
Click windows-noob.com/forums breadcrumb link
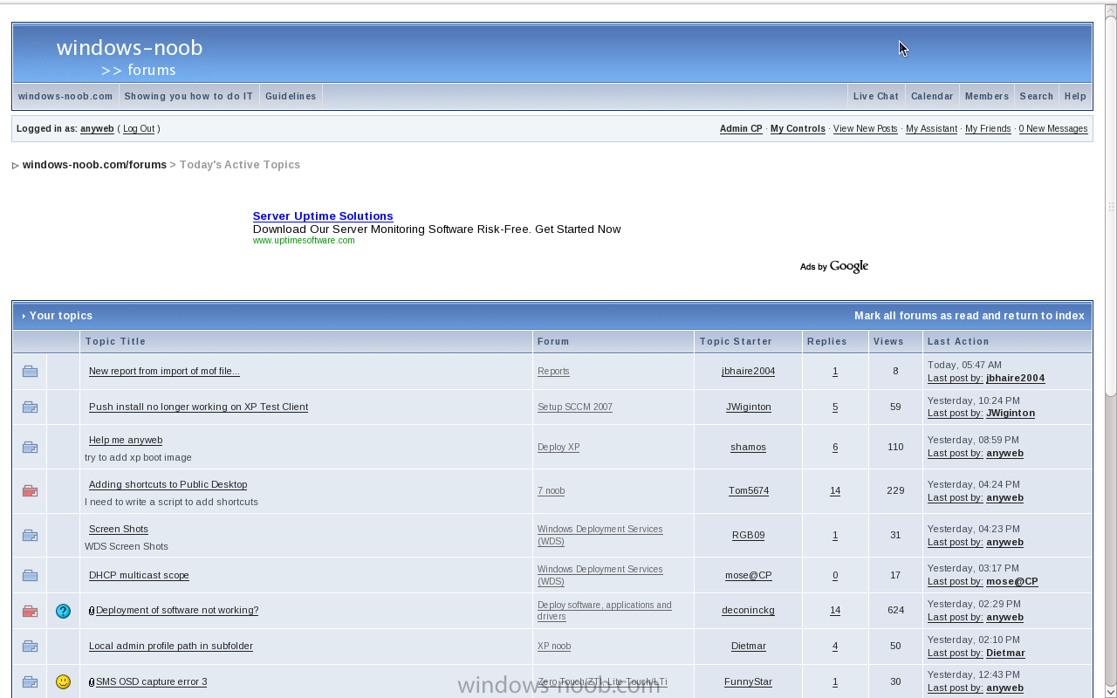point(94,165)
